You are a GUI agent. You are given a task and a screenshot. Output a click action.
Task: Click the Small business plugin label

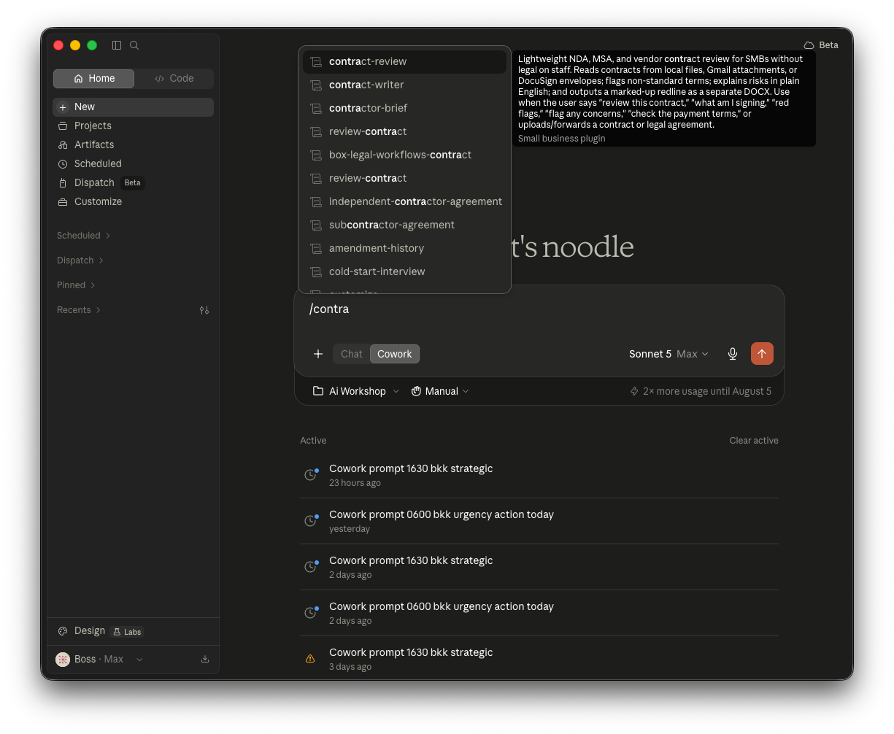pyautogui.click(x=562, y=139)
